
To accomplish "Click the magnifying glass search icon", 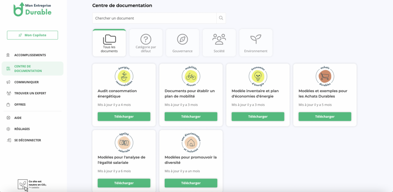I will pos(221,18).
